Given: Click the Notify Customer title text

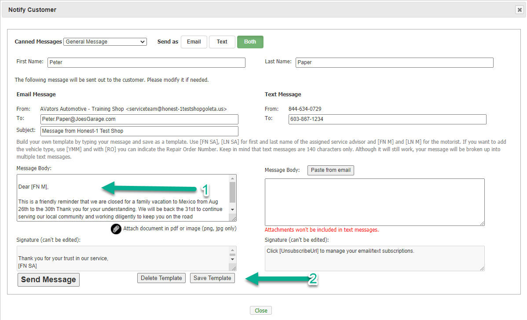Looking at the screenshot, I should coord(32,10).
